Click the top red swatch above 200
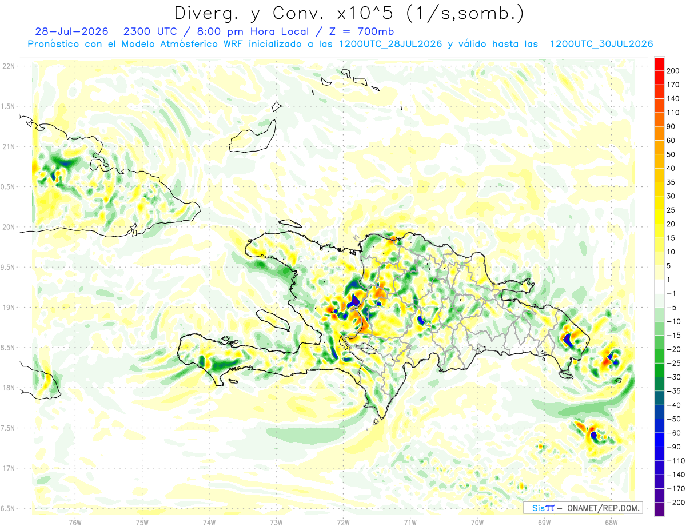The width and height of the screenshot is (686, 530). coord(660,63)
